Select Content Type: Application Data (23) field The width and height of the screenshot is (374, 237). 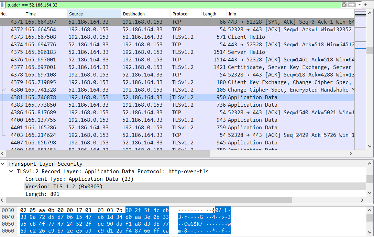click(x=79, y=179)
